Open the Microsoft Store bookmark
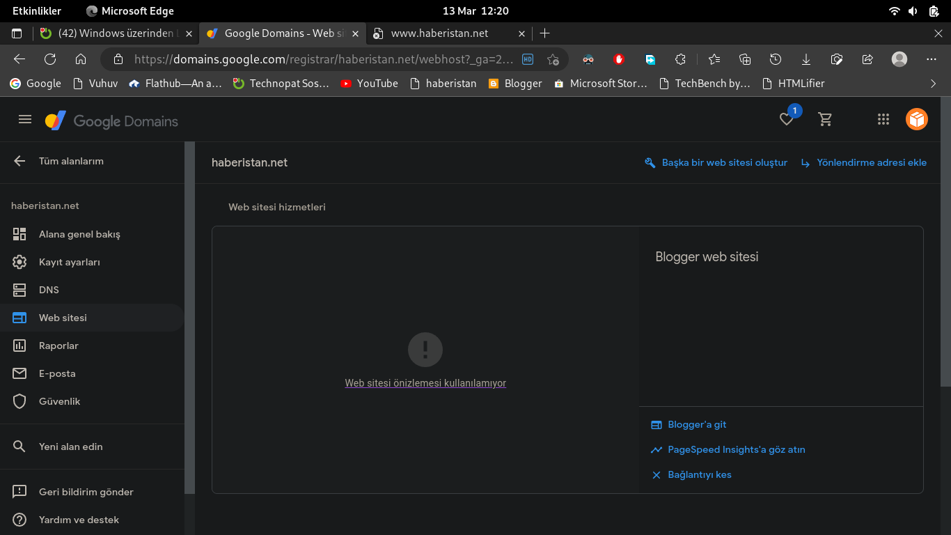This screenshot has width=951, height=535. (600, 84)
